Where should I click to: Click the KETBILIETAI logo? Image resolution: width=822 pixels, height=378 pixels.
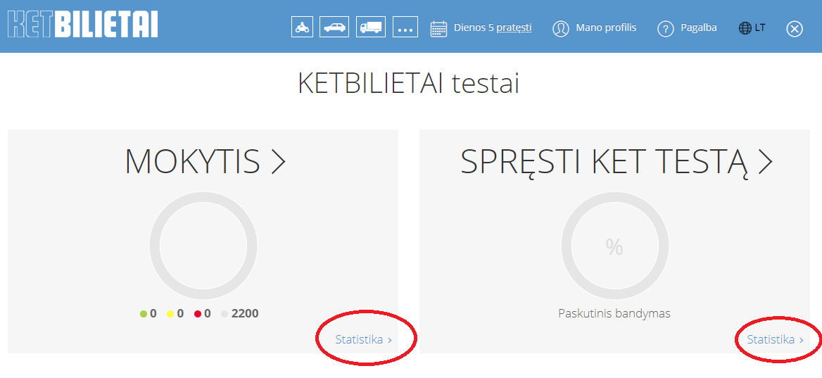click(x=82, y=25)
